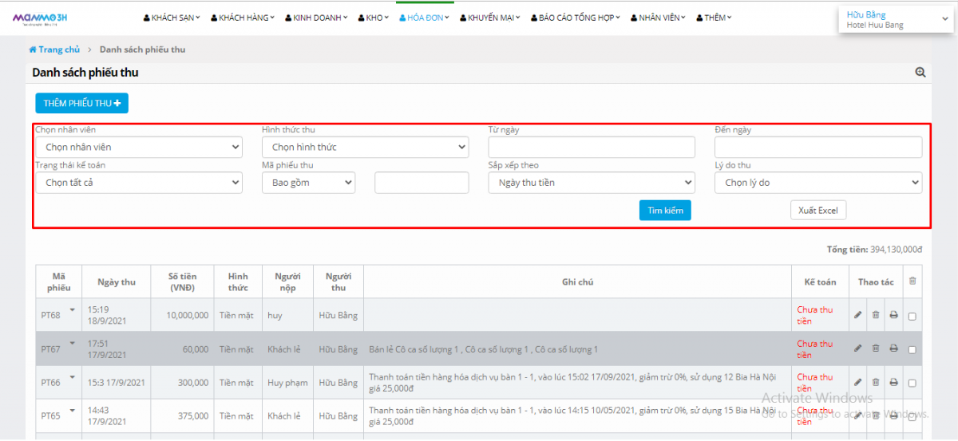958x441 pixels.
Task: Open the BÁO CÁO TỔNG HỢP menu
Action: coord(576,18)
